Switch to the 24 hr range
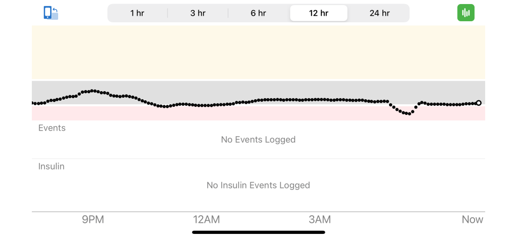This screenshot has height=239, width=517. [379, 13]
